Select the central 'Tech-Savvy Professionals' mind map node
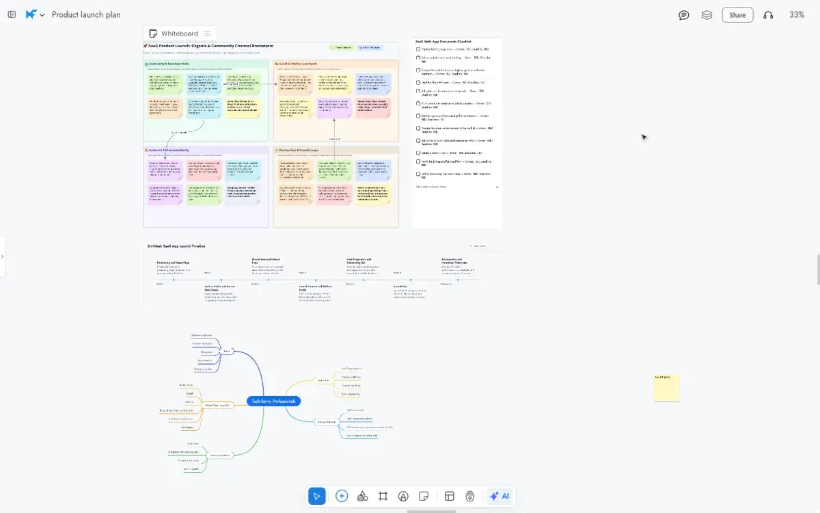The height and width of the screenshot is (513, 820). coord(273,402)
